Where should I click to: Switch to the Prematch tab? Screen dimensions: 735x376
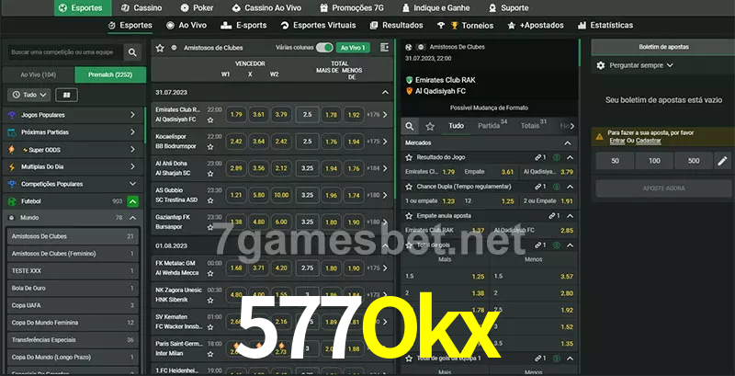pyautogui.click(x=108, y=74)
